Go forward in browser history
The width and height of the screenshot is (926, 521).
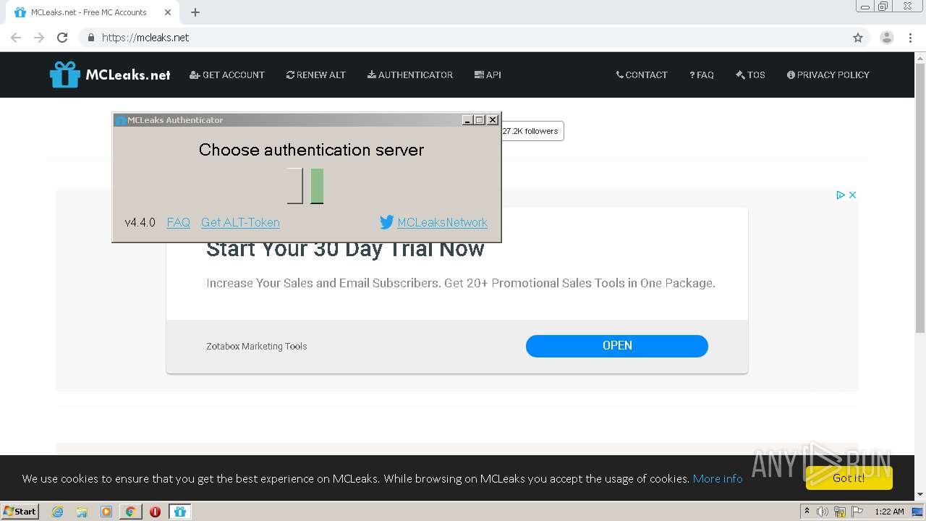click(x=39, y=38)
